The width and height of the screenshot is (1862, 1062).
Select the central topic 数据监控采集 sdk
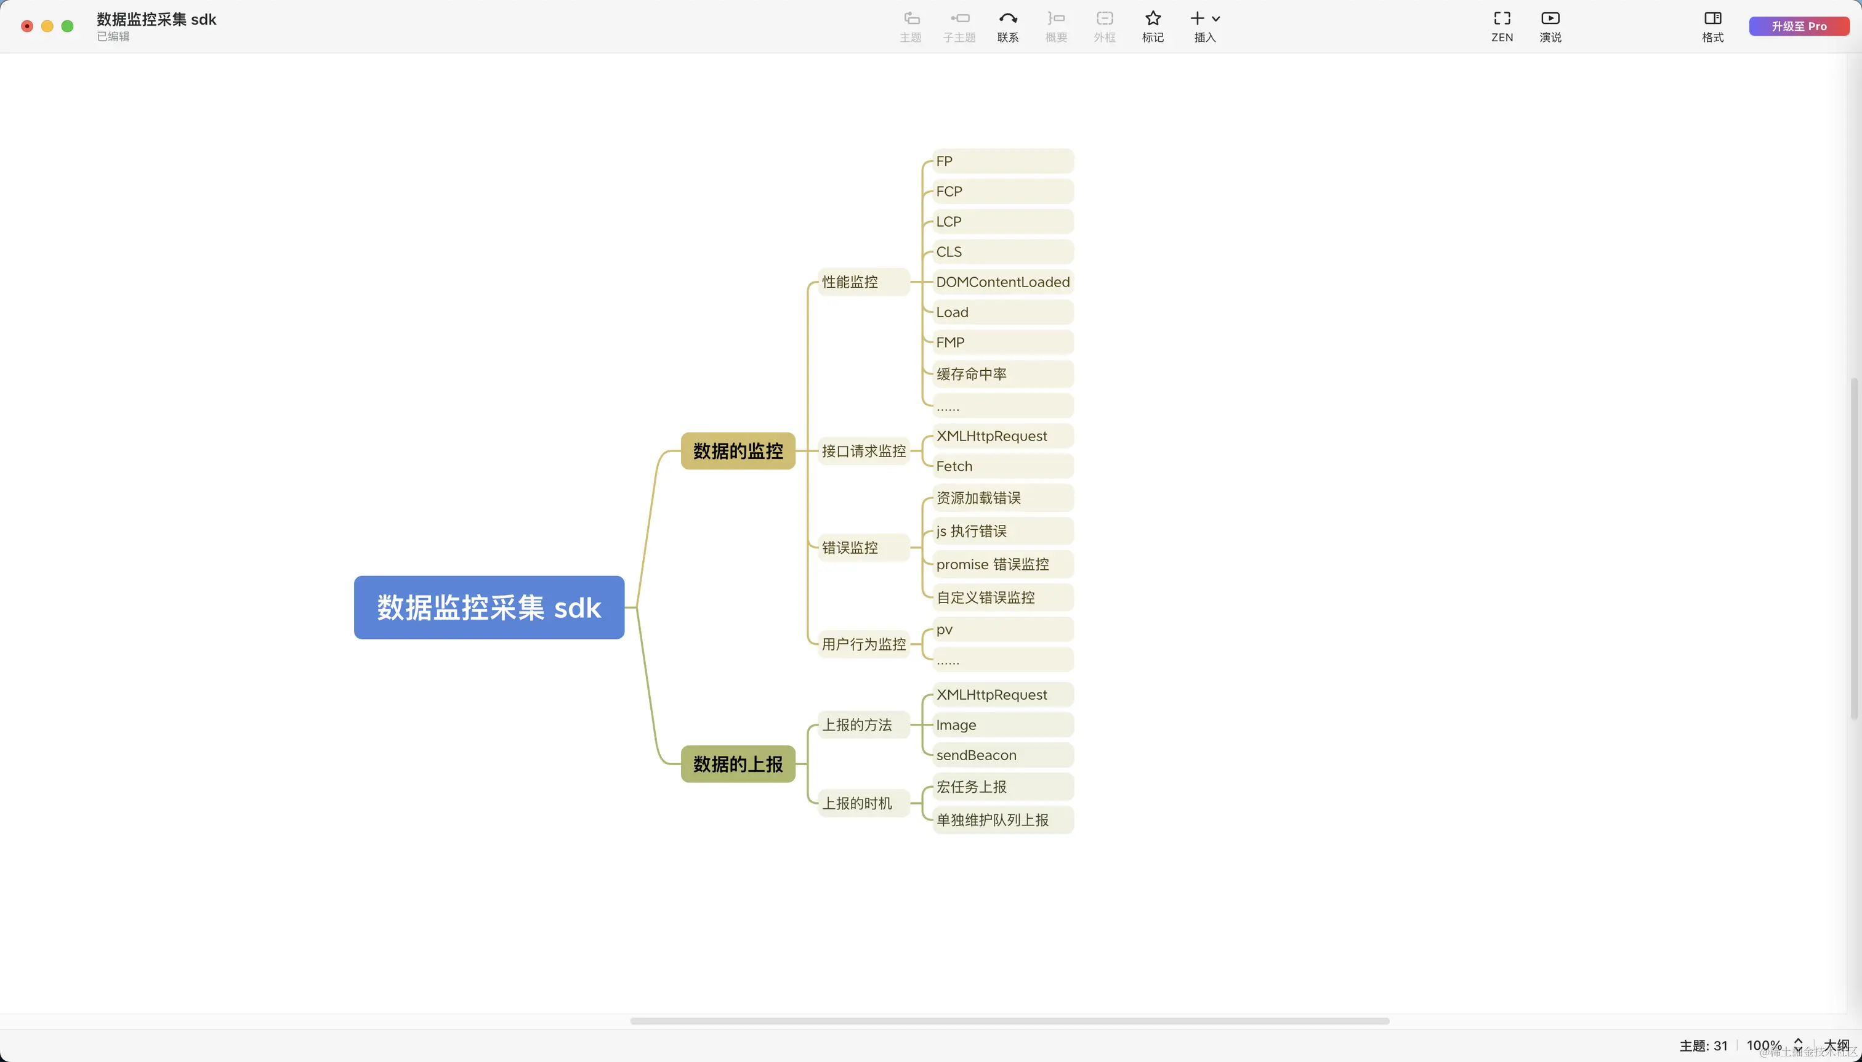coord(488,607)
